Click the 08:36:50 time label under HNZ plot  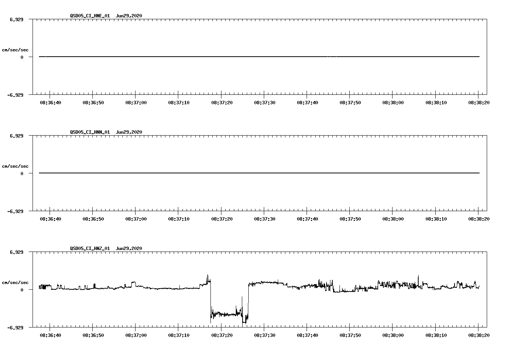(x=93, y=335)
